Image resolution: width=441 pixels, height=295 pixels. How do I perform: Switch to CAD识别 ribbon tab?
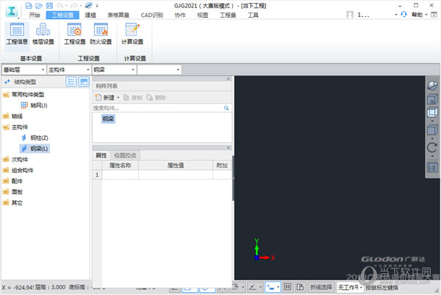tap(152, 15)
